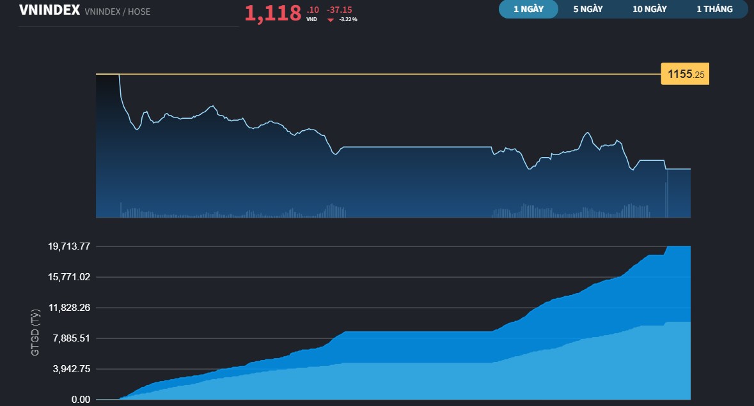This screenshot has height=406, width=754.
Task: Click the -37.15 change value
Action: click(340, 10)
